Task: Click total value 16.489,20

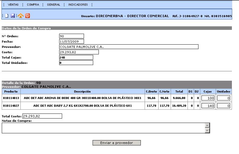Action: (x=179, y=106)
